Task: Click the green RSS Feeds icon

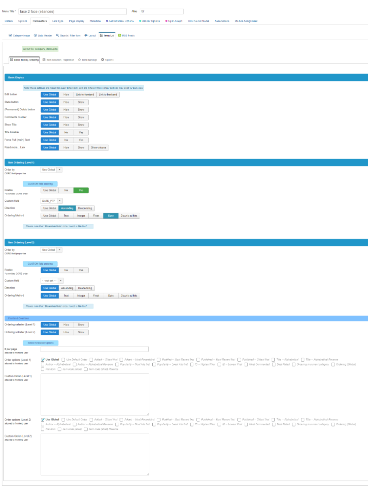Action: pyautogui.click(x=120, y=35)
